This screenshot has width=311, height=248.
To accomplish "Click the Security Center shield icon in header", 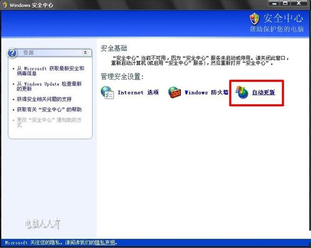I will 254,19.
